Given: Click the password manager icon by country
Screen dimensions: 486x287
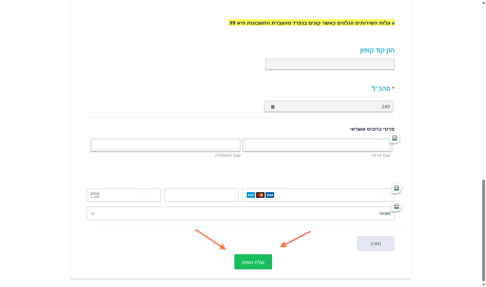Looking at the screenshot, I should (x=396, y=206).
